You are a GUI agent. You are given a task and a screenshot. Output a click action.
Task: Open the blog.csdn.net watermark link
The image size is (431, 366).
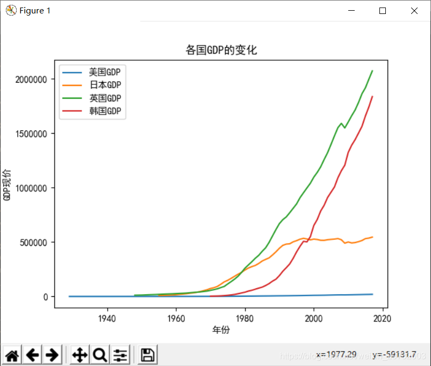[323, 355]
